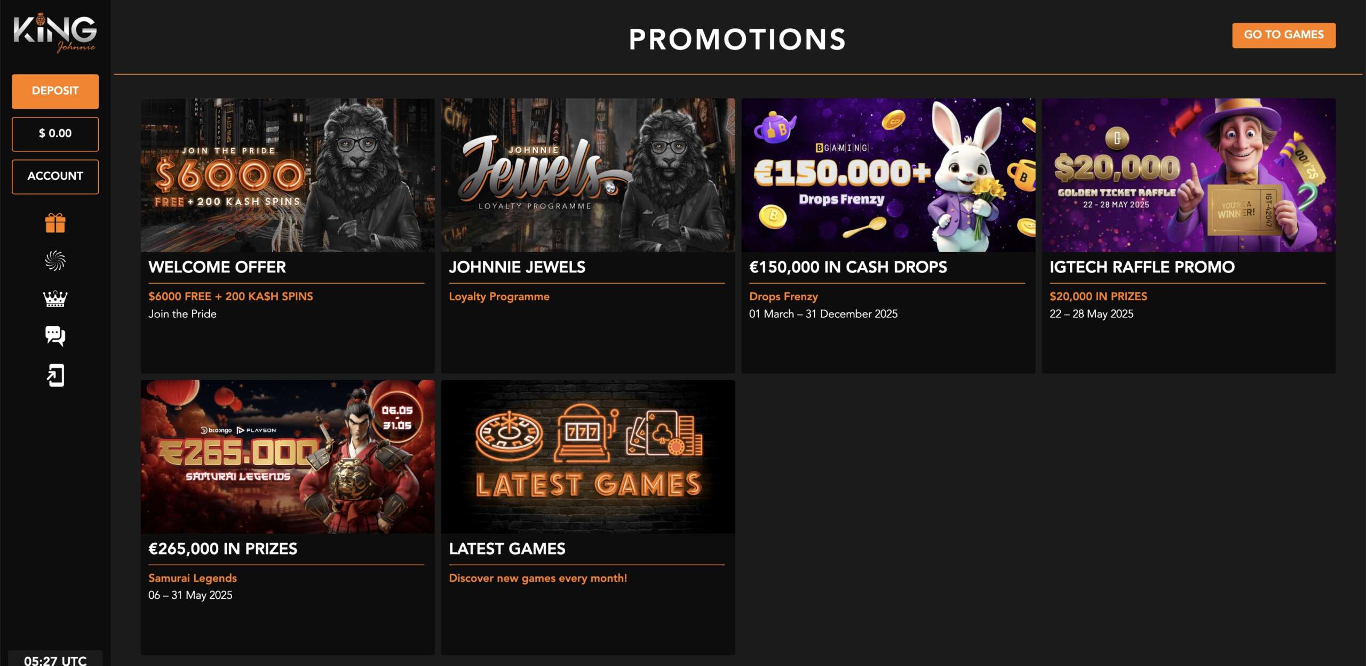Open the $6000 Welcome Offer banner
This screenshot has width=1366, height=666.
coord(287,175)
